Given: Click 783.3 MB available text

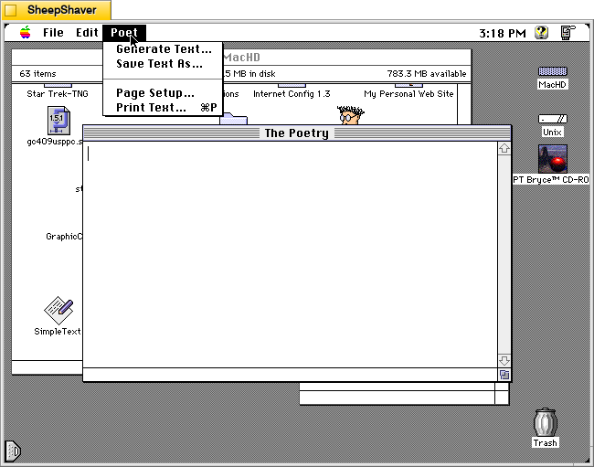Looking at the screenshot, I should [427, 74].
